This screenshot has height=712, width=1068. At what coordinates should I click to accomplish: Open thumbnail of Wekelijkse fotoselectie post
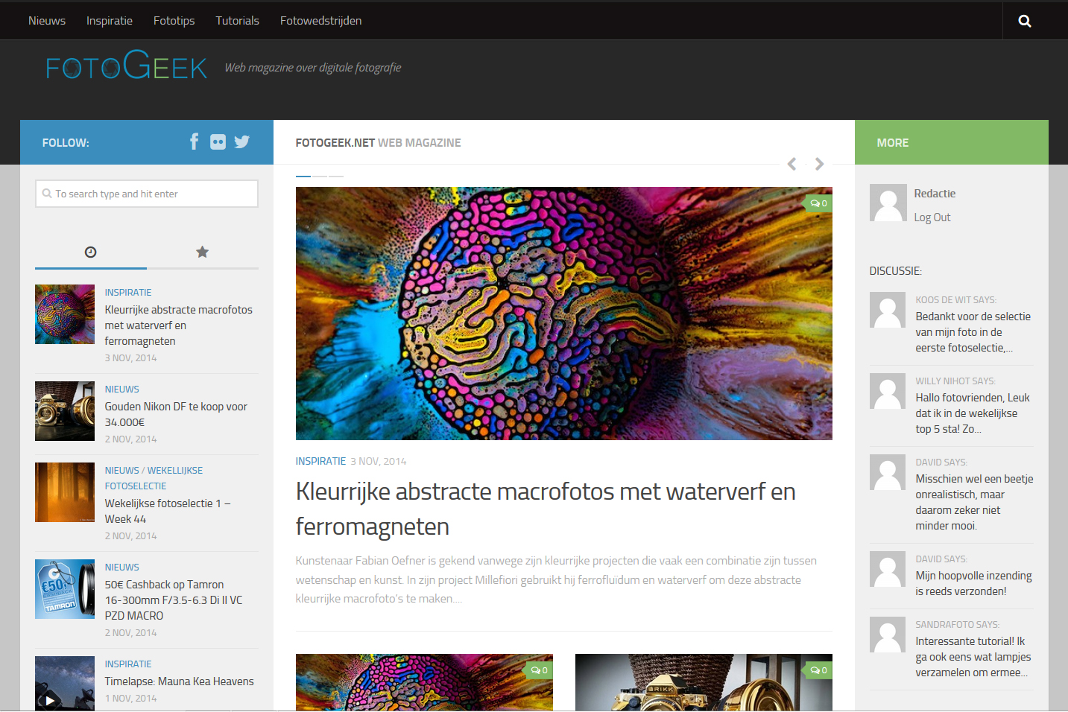[65, 492]
